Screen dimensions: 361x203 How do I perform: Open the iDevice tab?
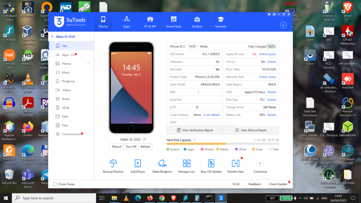point(103,22)
